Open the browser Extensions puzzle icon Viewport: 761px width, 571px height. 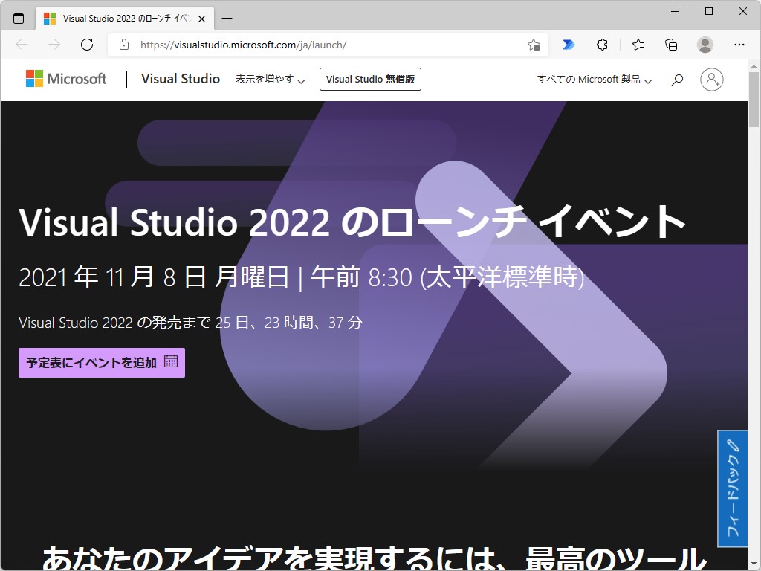(602, 45)
